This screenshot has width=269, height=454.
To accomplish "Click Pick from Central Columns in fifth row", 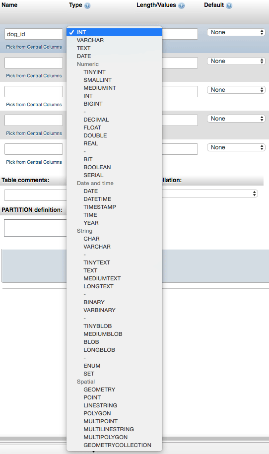I will (x=34, y=162).
